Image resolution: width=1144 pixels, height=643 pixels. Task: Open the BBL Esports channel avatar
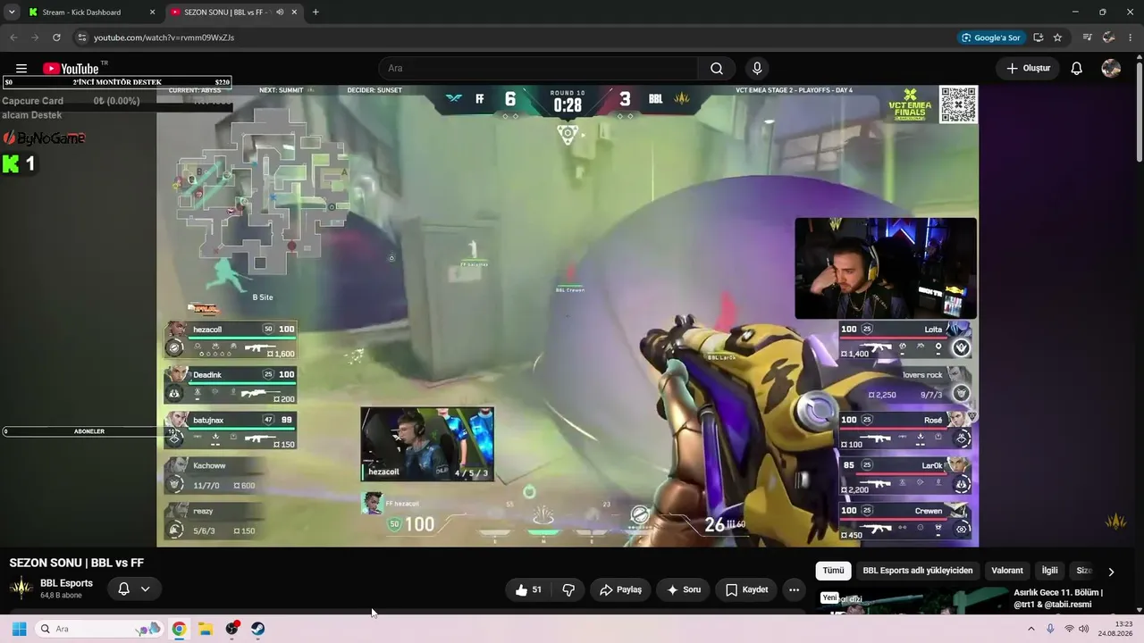[21, 589]
